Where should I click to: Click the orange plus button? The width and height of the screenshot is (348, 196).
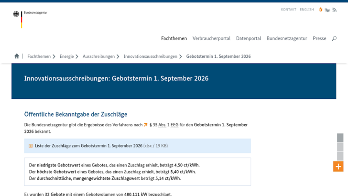(x=338, y=166)
